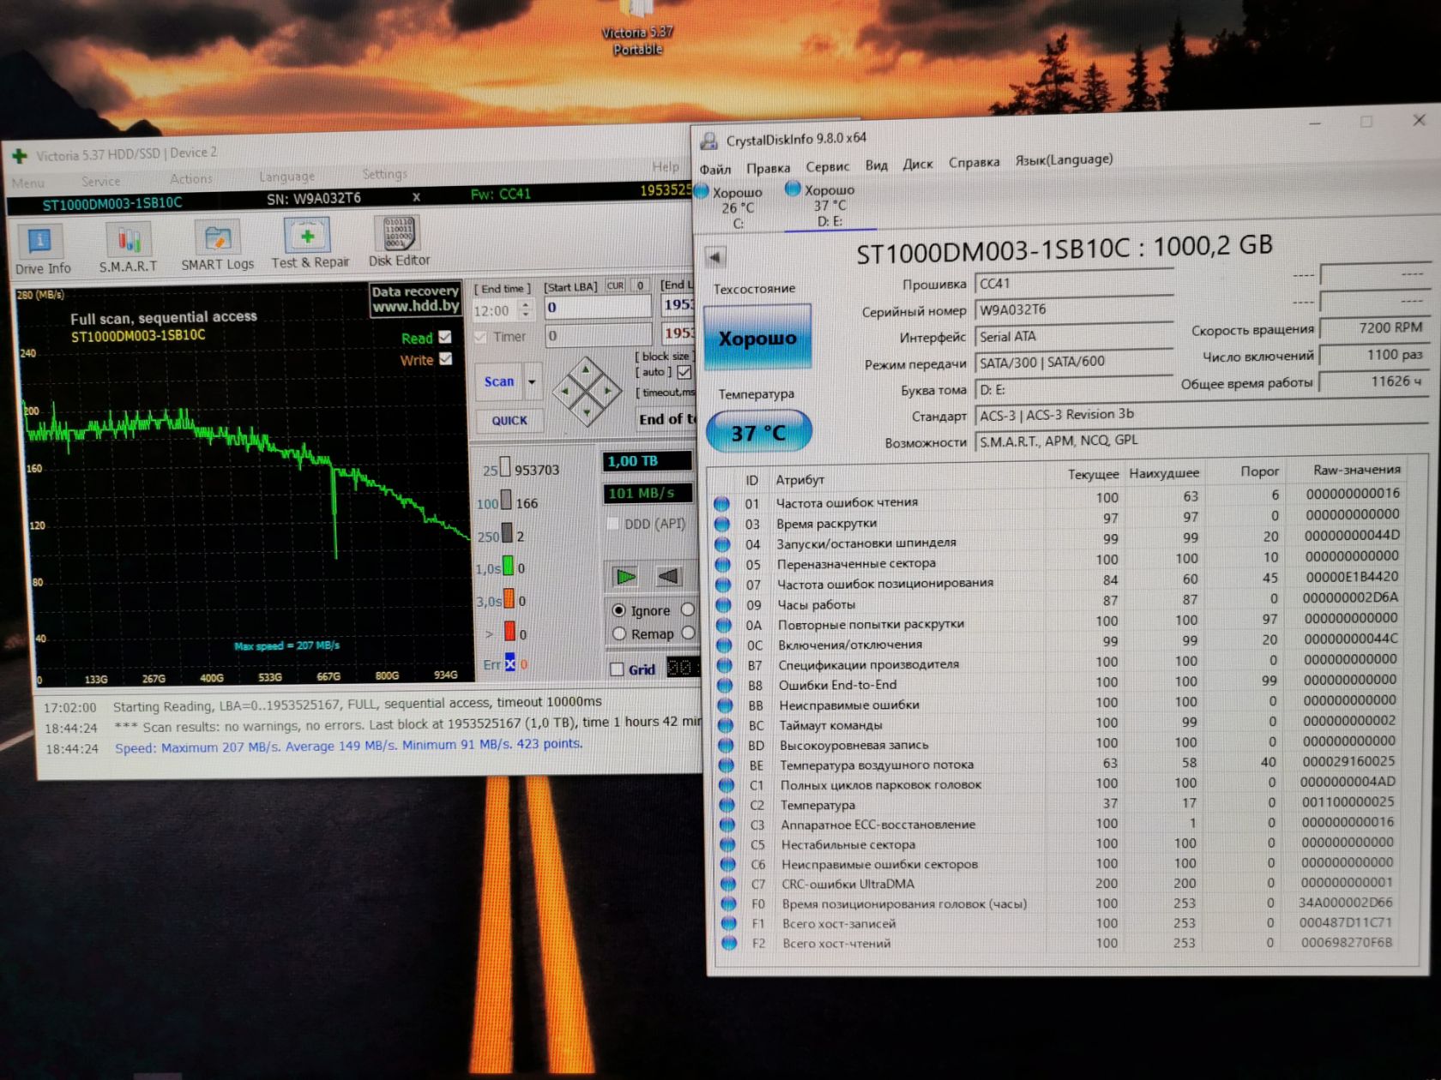This screenshot has height=1080, width=1441.
Task: Open the S.M.A.R.T panel in Victoria
Action: coord(129,248)
